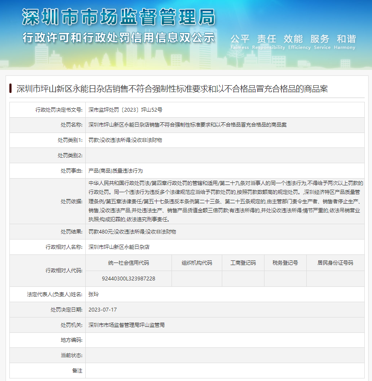Click the 处罚名称 value text in table
Image resolution: width=372 pixels, height=381 pixels.
pos(187,125)
